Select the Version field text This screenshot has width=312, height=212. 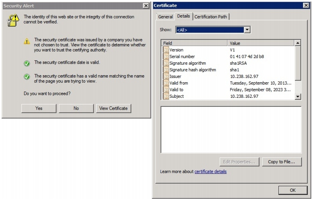(176, 50)
